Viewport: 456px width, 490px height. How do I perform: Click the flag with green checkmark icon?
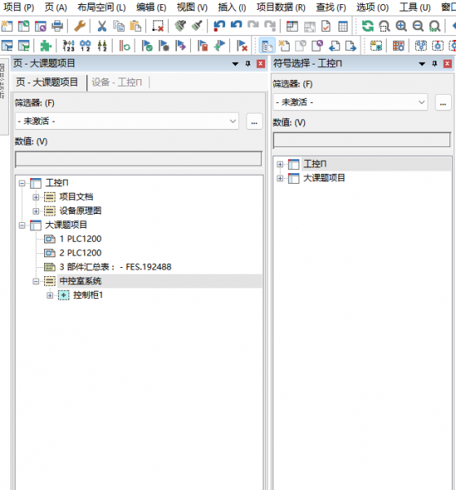click(x=147, y=46)
